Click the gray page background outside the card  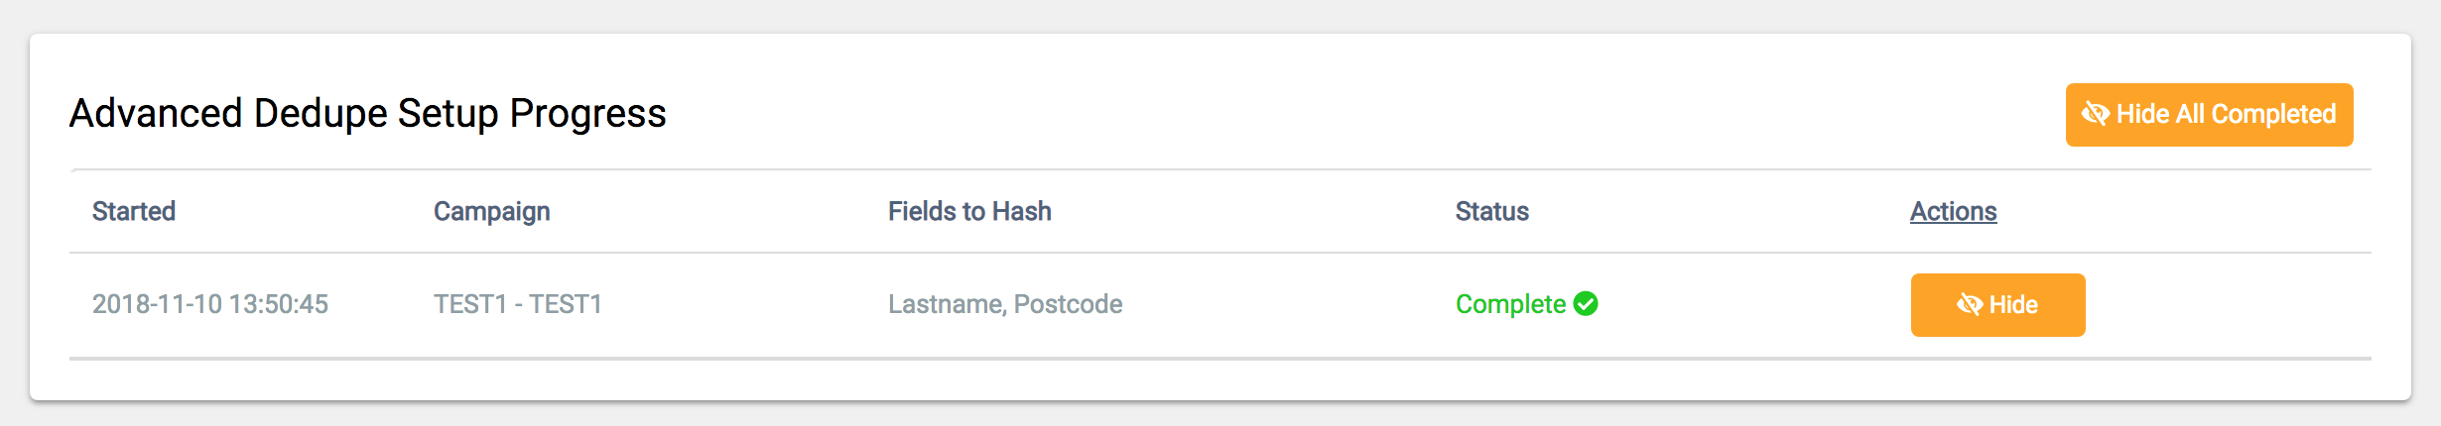pos(1220,15)
